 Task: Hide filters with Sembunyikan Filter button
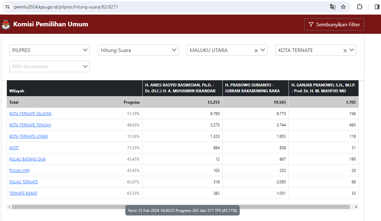coord(334,24)
